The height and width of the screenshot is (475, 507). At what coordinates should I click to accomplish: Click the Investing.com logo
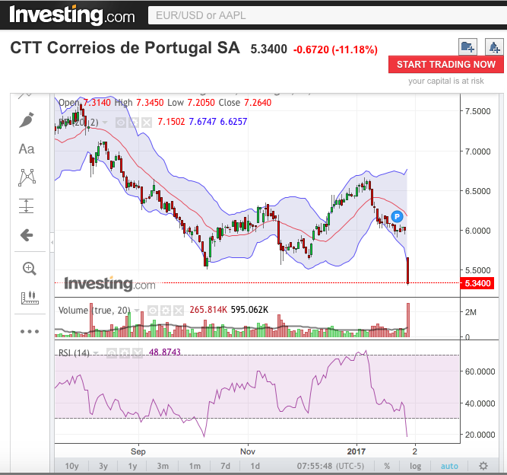coord(71,15)
